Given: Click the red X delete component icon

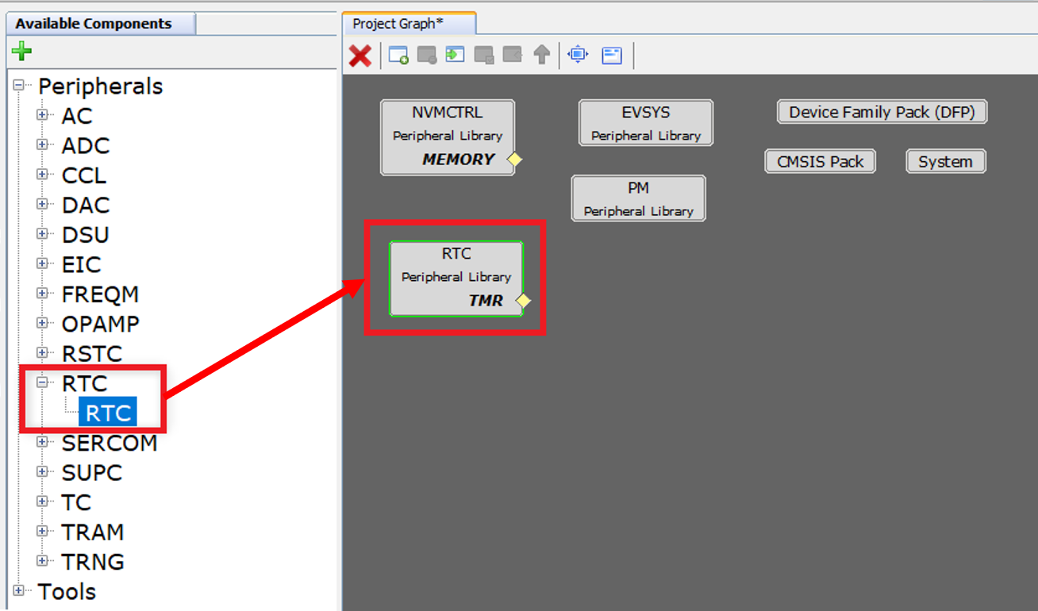Looking at the screenshot, I should [x=360, y=56].
